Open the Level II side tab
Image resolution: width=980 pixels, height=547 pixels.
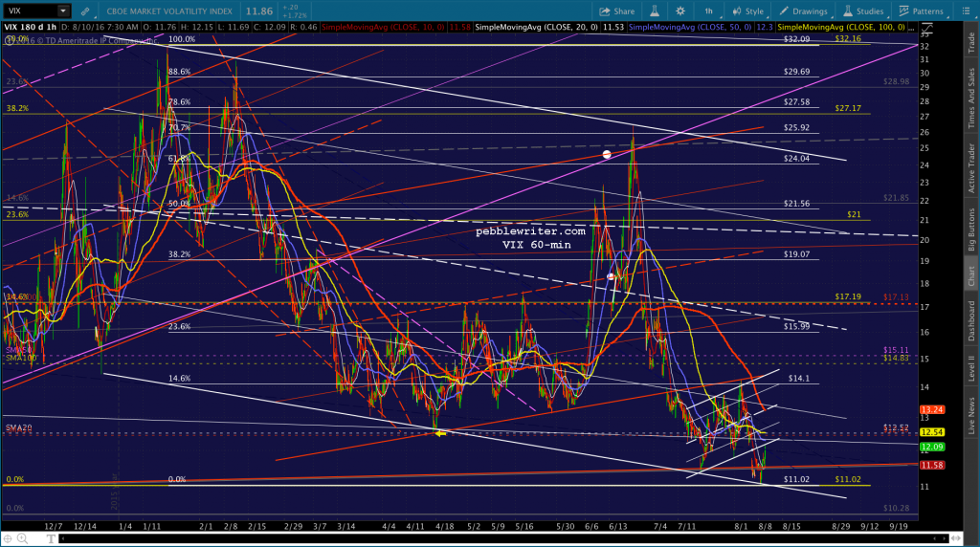pos(971,368)
